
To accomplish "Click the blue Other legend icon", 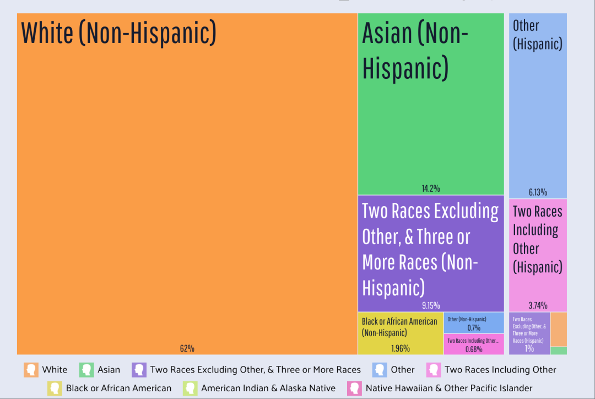I will tap(380, 370).
